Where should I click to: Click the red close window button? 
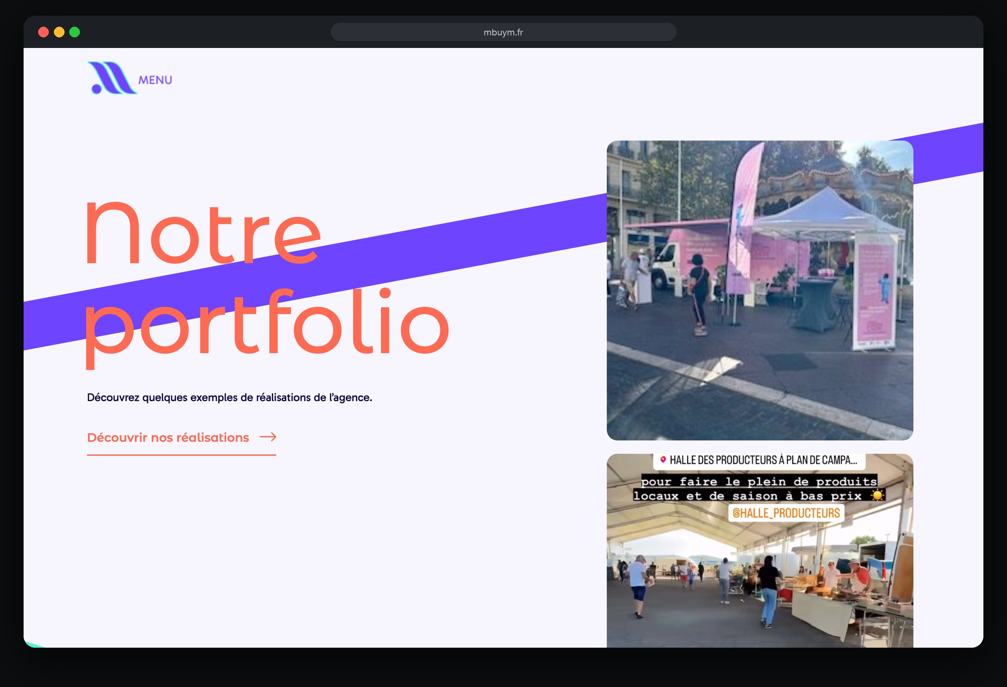click(43, 32)
